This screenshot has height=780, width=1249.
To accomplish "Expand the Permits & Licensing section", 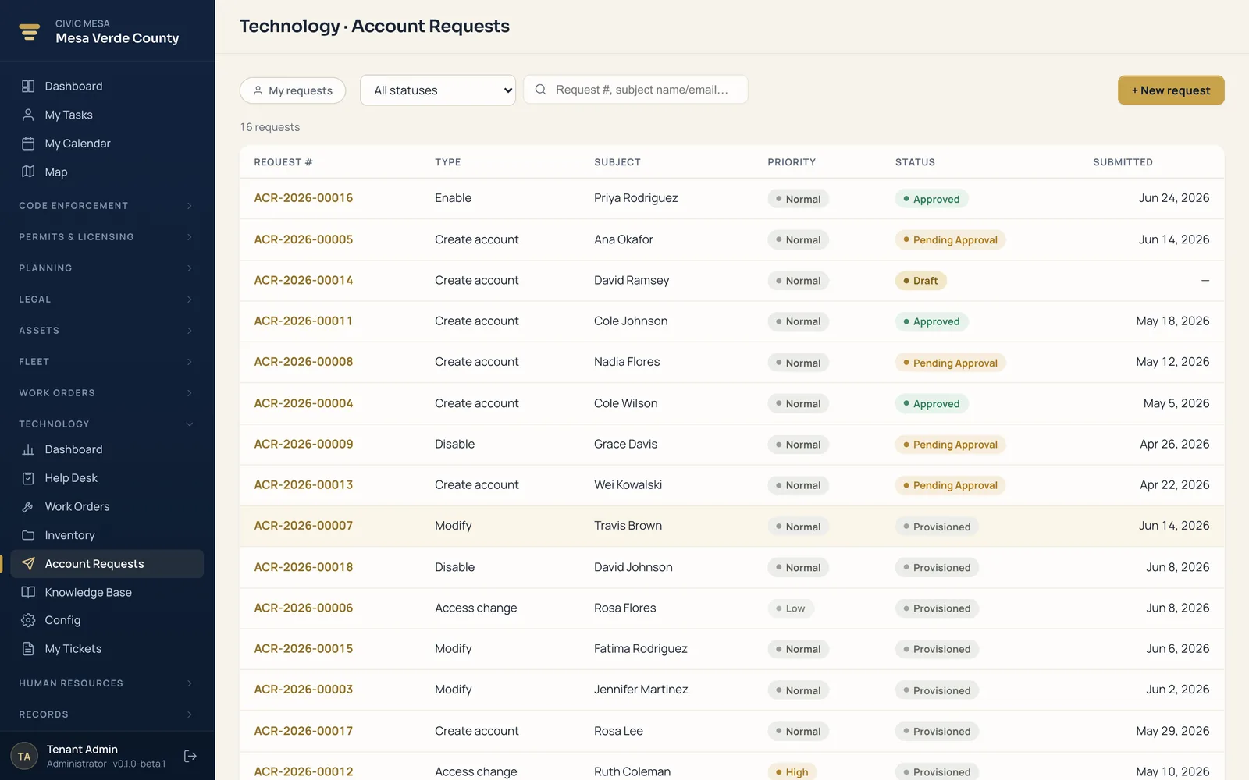I will tap(107, 237).
